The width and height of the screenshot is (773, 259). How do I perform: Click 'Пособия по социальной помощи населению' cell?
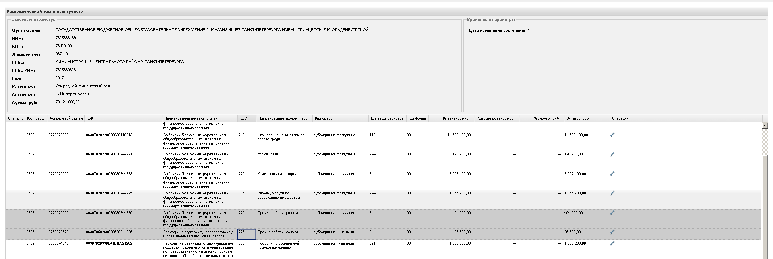tap(278, 245)
